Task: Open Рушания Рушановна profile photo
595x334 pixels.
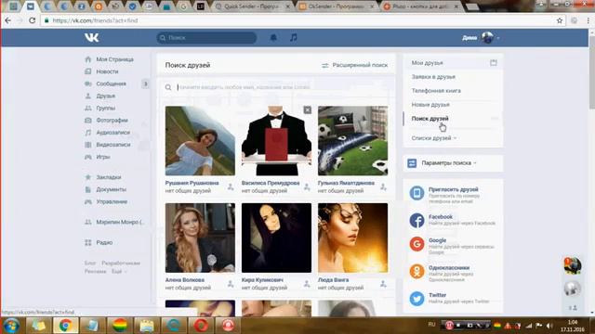Action: [200, 140]
